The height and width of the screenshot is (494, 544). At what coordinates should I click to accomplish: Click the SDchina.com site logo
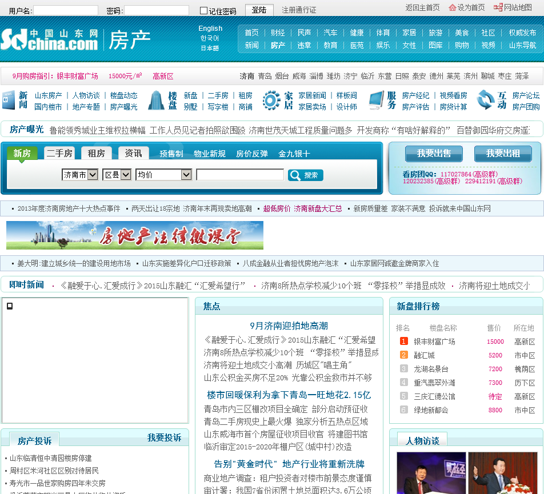click(x=49, y=39)
